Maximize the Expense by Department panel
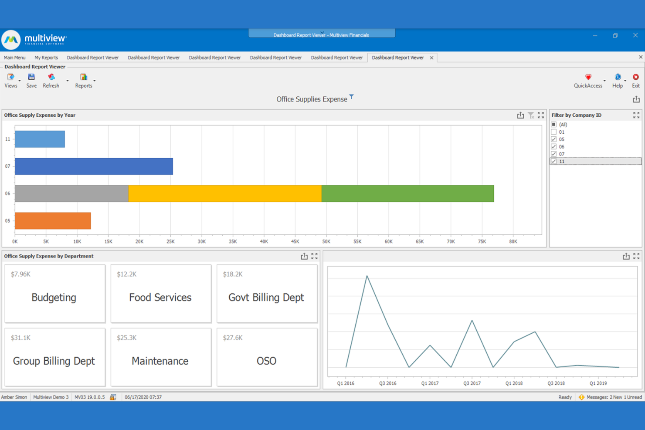Image resolution: width=645 pixels, height=430 pixels. [x=314, y=256]
